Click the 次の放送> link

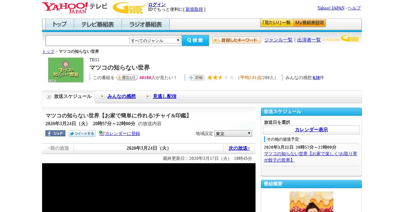(x=239, y=148)
